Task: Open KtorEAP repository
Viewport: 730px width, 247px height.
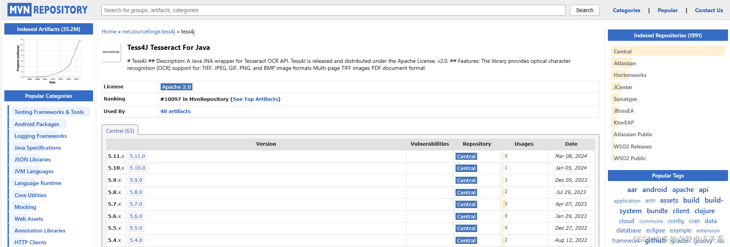Action: [624, 123]
